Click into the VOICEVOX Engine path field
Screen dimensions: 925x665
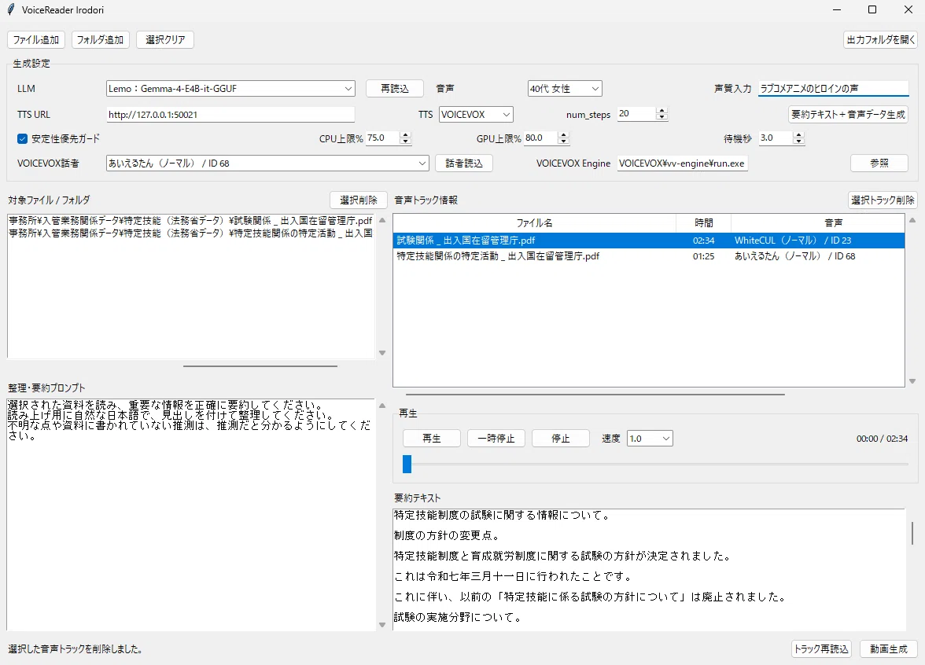[x=683, y=163]
